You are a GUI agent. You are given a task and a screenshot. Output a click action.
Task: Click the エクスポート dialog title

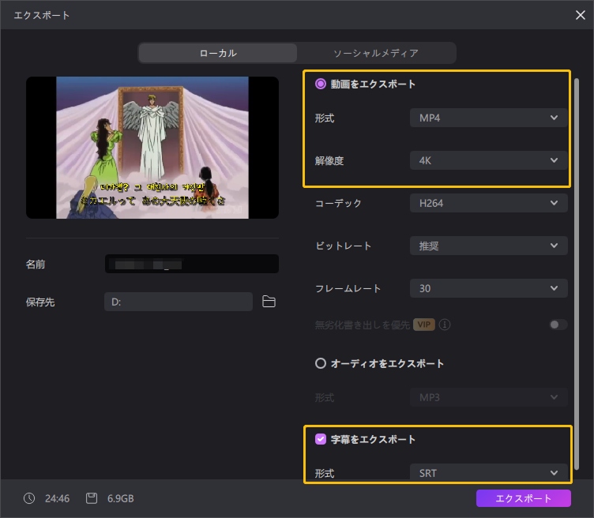coord(42,15)
